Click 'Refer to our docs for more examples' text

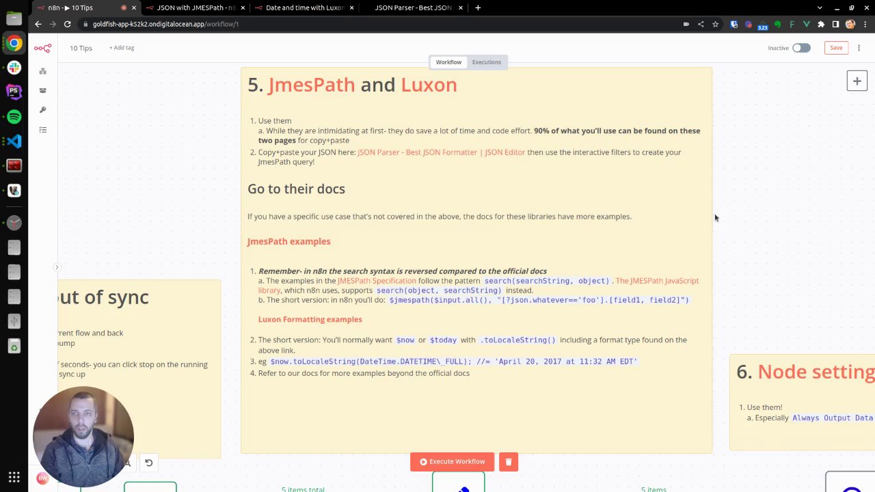364,373
